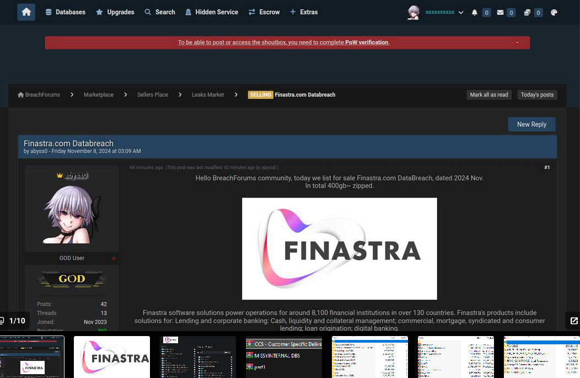Follow the PoW verification link
The image size is (580, 378).
tap(367, 42)
